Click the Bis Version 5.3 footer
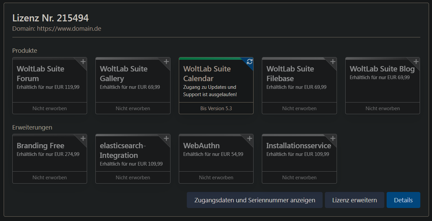The height and width of the screenshot is (221, 432). point(216,108)
